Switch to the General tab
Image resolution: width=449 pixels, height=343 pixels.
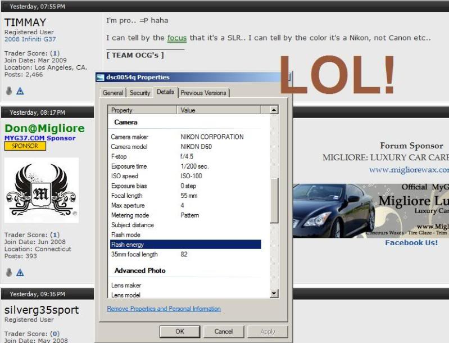pos(113,93)
